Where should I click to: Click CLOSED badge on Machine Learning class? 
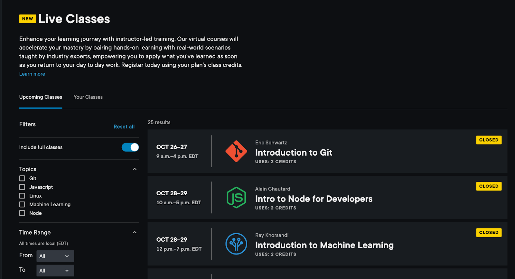pos(489,233)
